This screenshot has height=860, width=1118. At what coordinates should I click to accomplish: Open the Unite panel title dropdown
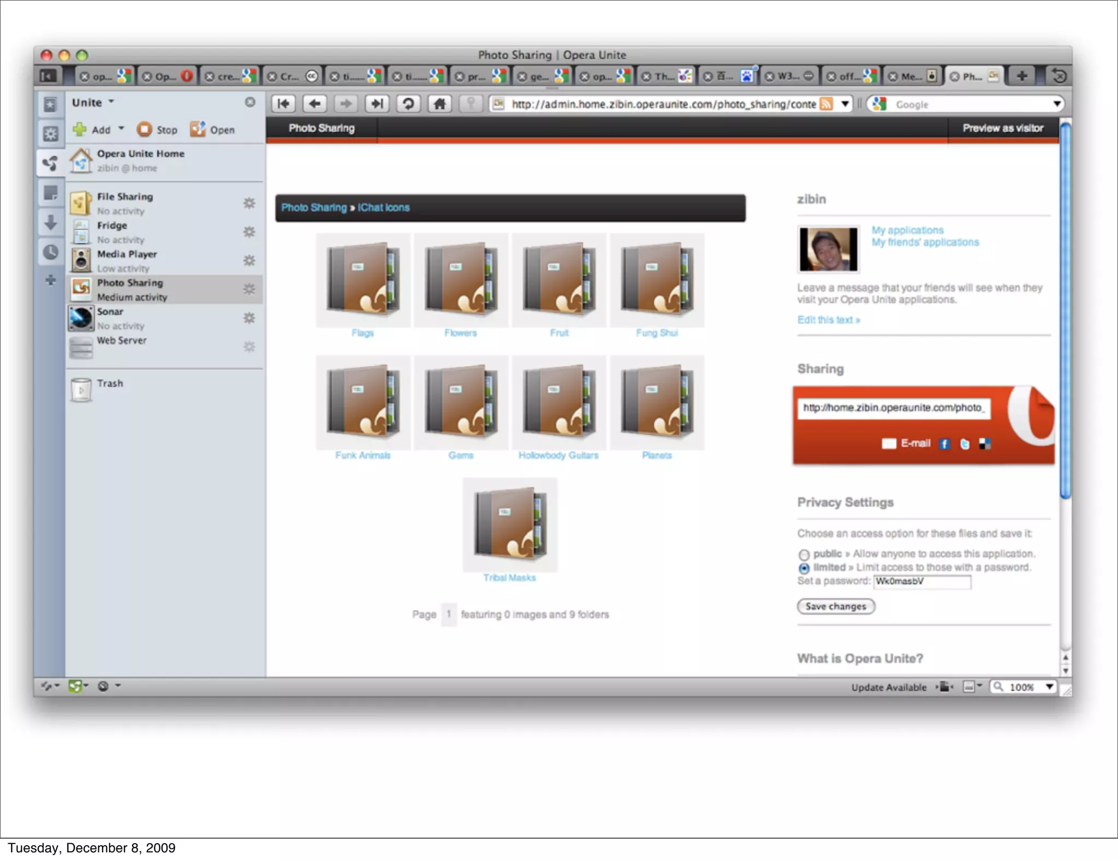coord(111,102)
